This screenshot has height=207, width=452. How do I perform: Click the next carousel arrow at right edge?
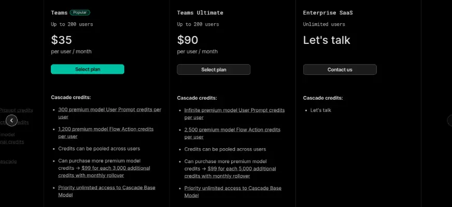pos(449,120)
